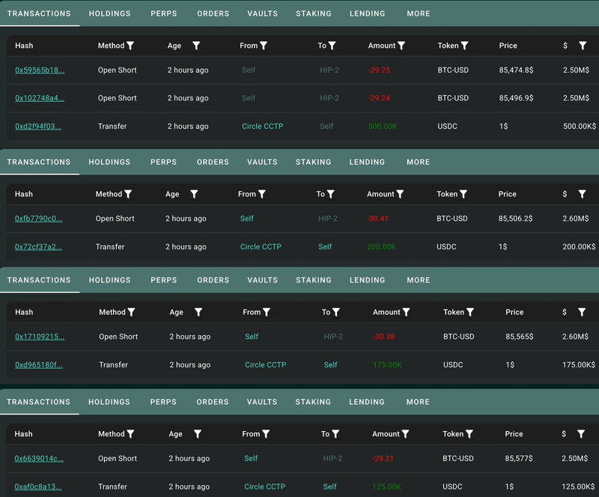Open transaction 0x72cf37a2...
Viewport: 599px width, 497px height.
[39, 247]
